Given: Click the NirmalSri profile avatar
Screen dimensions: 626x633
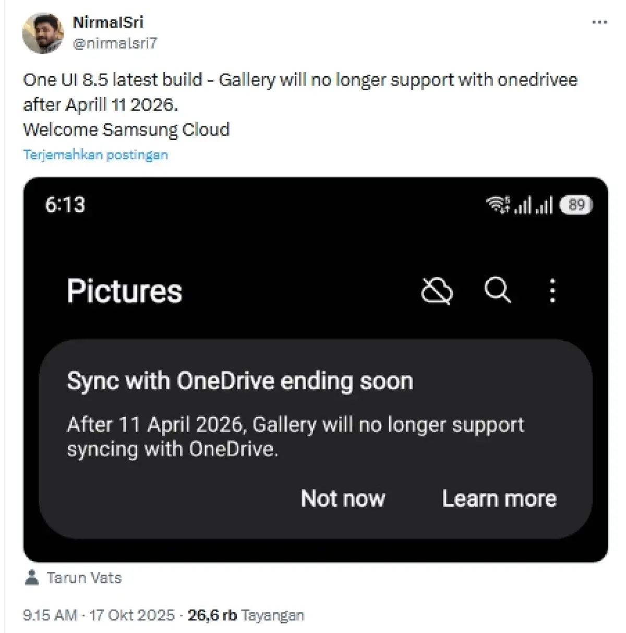Looking at the screenshot, I should pyautogui.click(x=42, y=33).
